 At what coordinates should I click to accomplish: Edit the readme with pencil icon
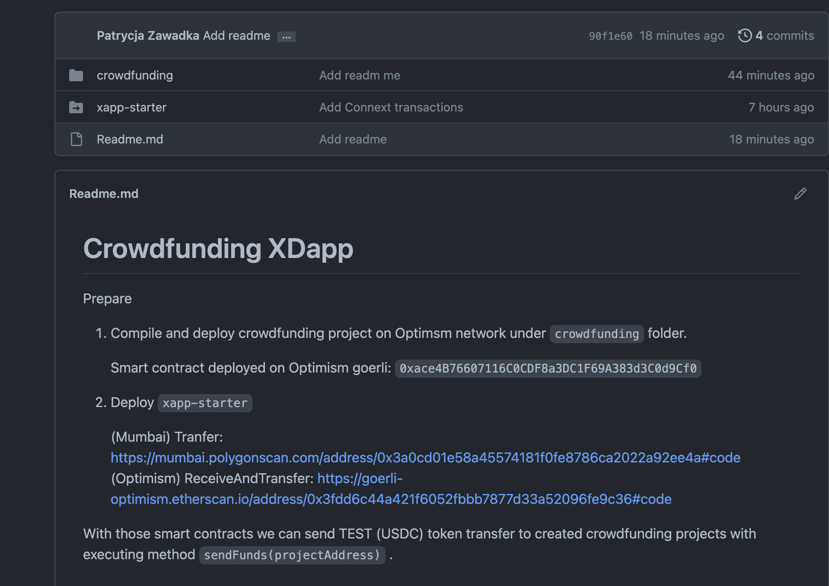(x=800, y=194)
